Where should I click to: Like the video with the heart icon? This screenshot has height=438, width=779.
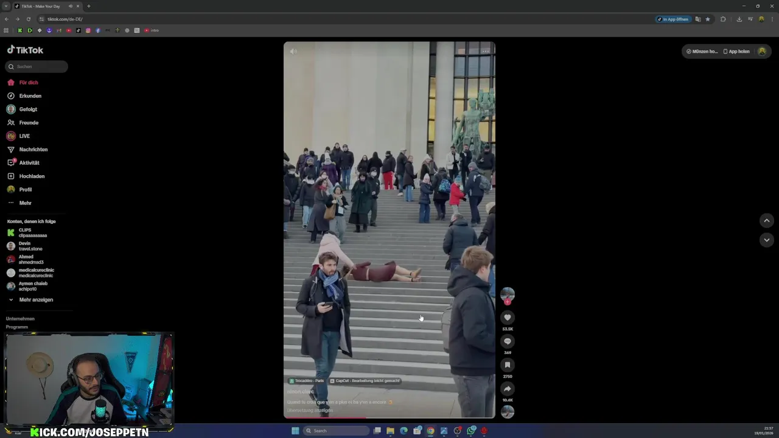508,318
